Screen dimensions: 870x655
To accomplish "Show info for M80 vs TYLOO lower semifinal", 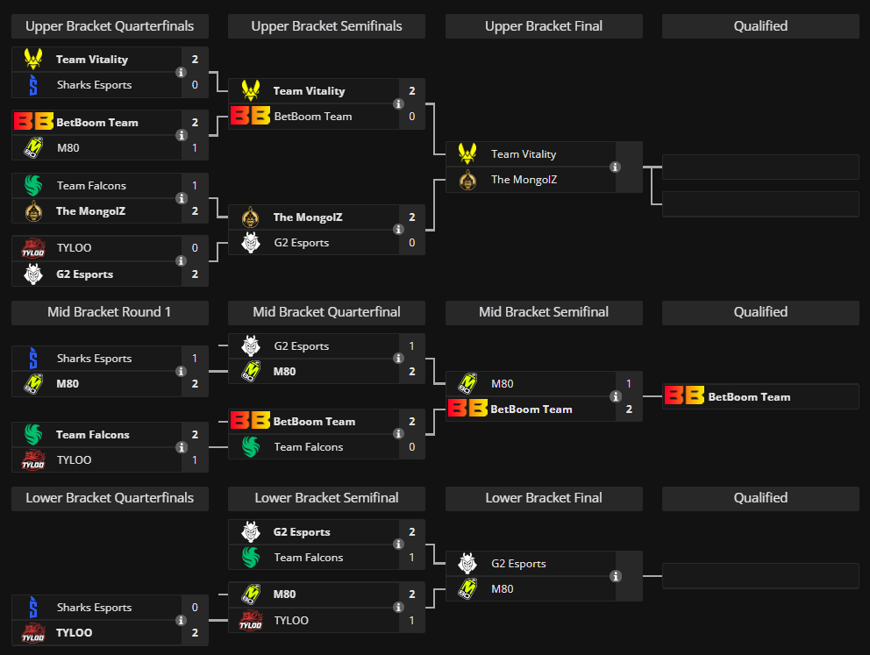I will coord(398,608).
